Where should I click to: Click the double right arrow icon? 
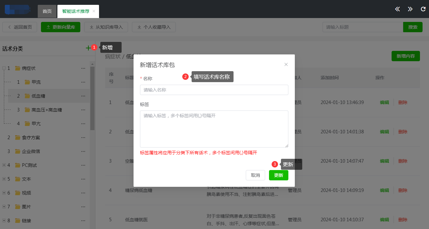coord(410,9)
